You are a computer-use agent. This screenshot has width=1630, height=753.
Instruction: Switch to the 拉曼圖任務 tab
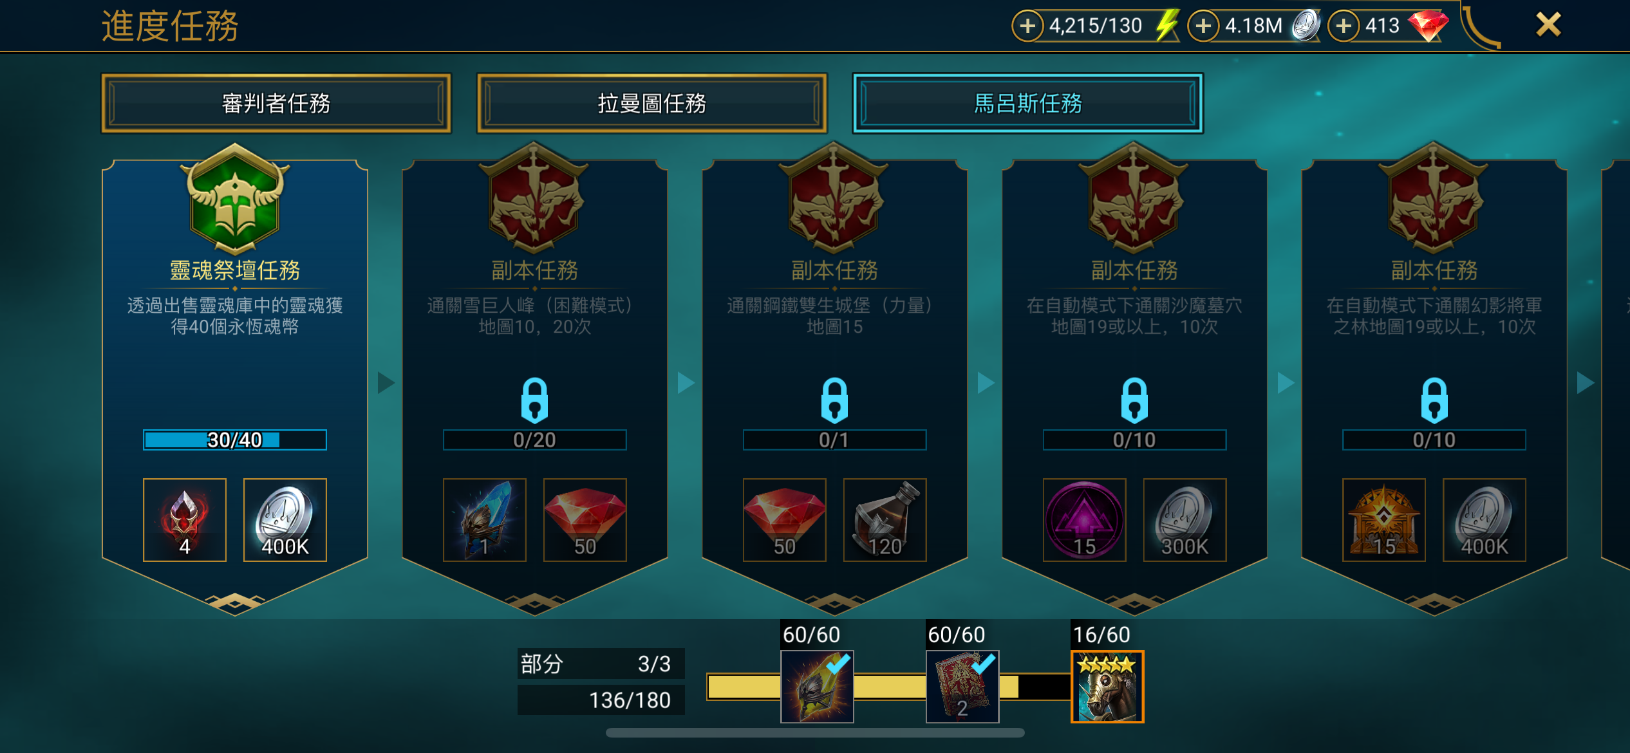pos(651,104)
